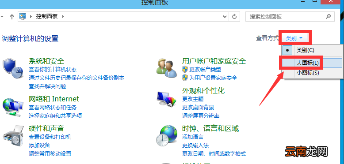
Task: Open 选择家庭组和共享选项 link
Action: [x=55, y=116]
